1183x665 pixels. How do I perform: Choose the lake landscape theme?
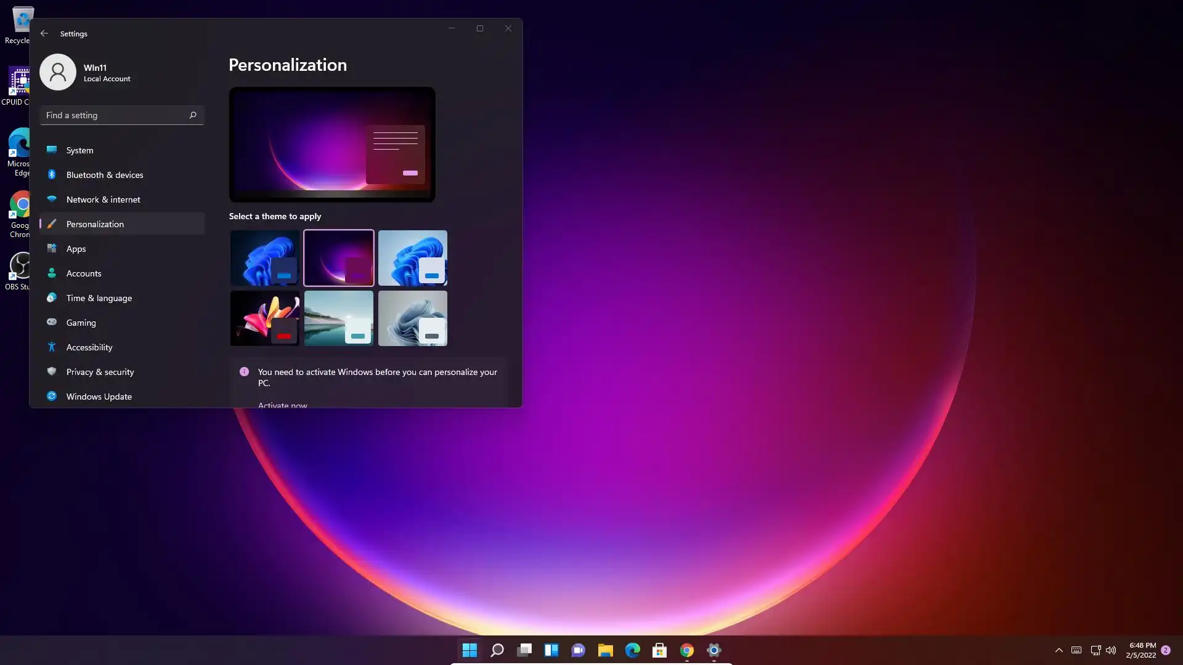click(x=339, y=318)
